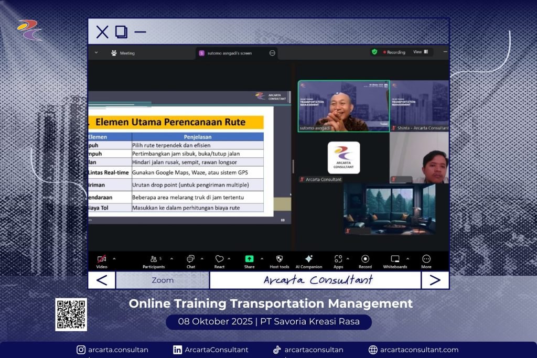Switch to the Meeting tab
Screen dimensions: 537x358
click(x=123, y=53)
